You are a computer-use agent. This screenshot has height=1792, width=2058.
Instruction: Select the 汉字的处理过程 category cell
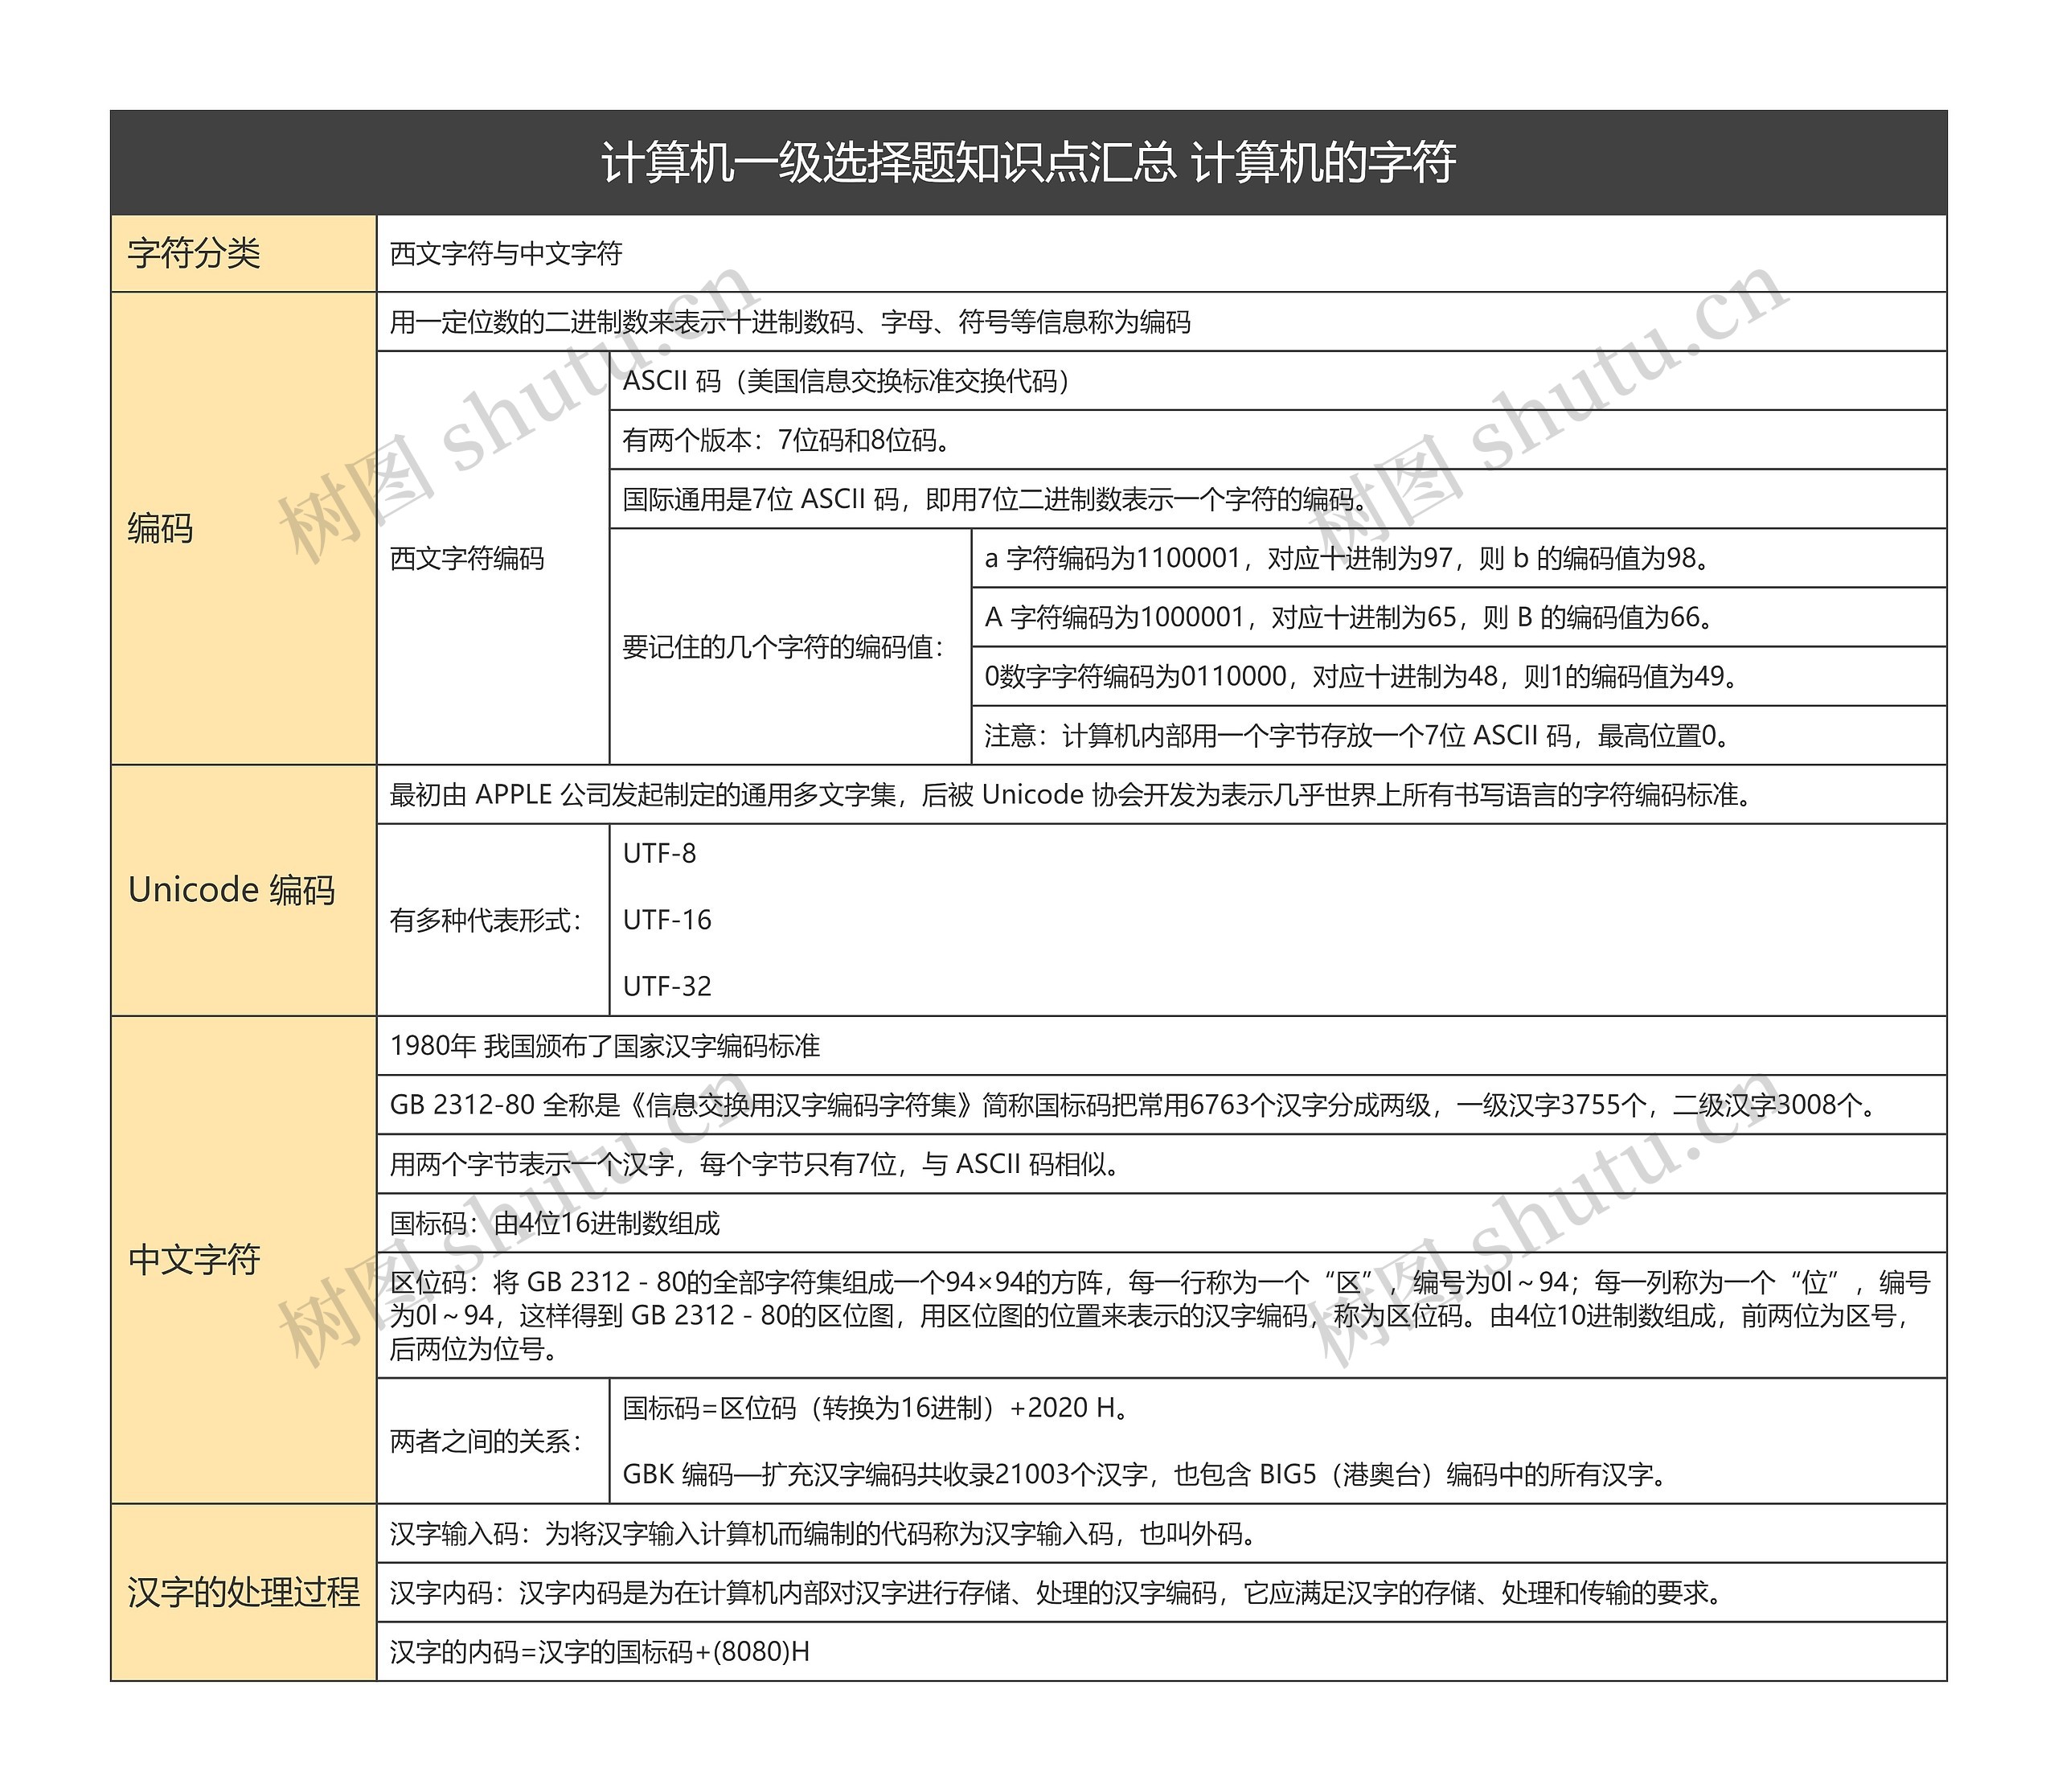click(243, 1592)
